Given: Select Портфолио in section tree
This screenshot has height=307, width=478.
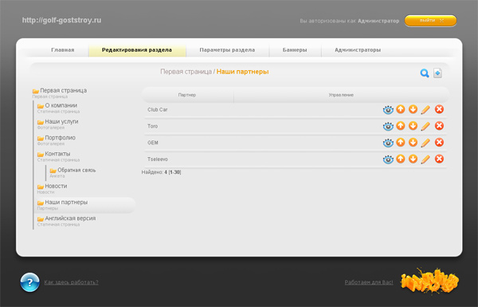Looking at the screenshot, I should 60,138.
